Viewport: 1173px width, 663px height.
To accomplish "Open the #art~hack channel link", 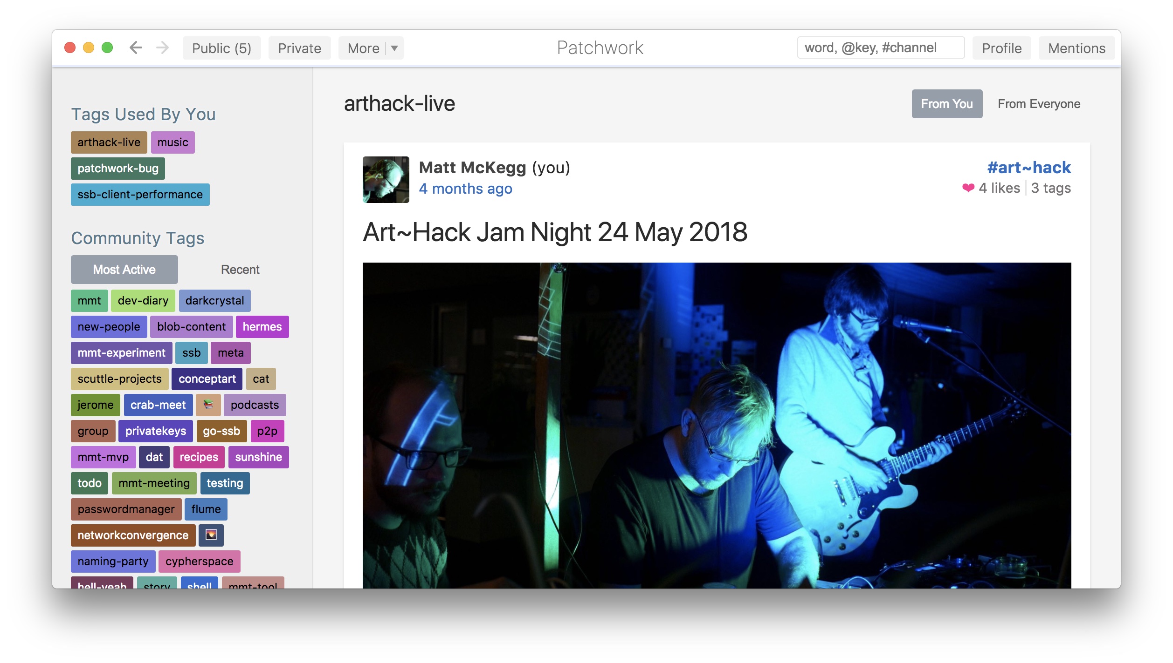I will 1029,167.
